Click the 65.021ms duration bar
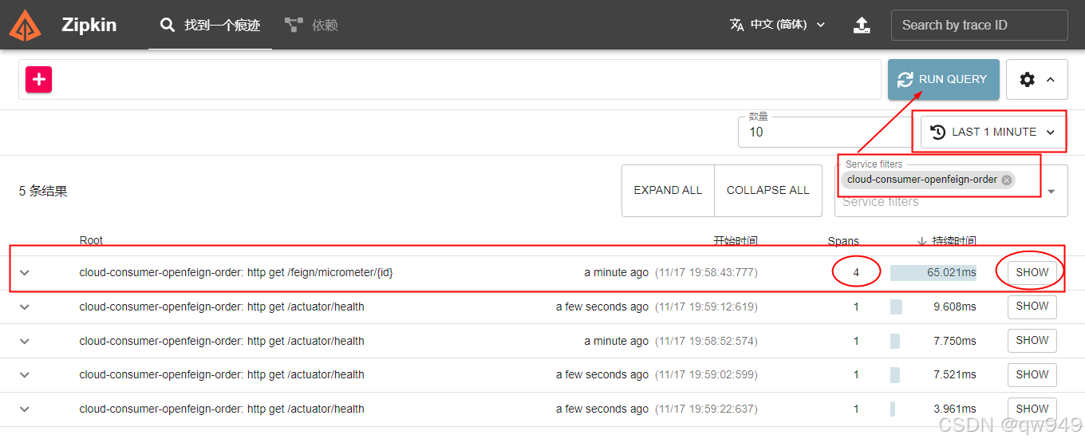This screenshot has width=1085, height=443. click(x=933, y=273)
